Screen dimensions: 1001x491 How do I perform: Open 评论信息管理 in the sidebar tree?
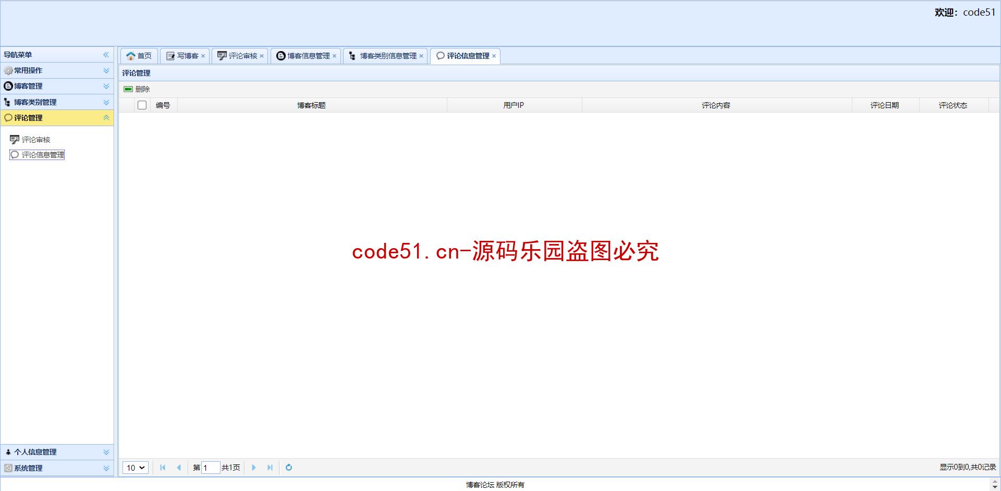pyautogui.click(x=37, y=155)
